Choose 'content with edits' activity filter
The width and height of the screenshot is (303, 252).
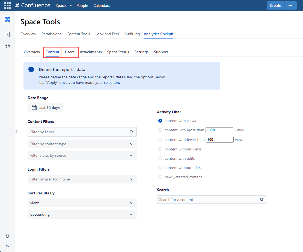pyautogui.click(x=160, y=158)
